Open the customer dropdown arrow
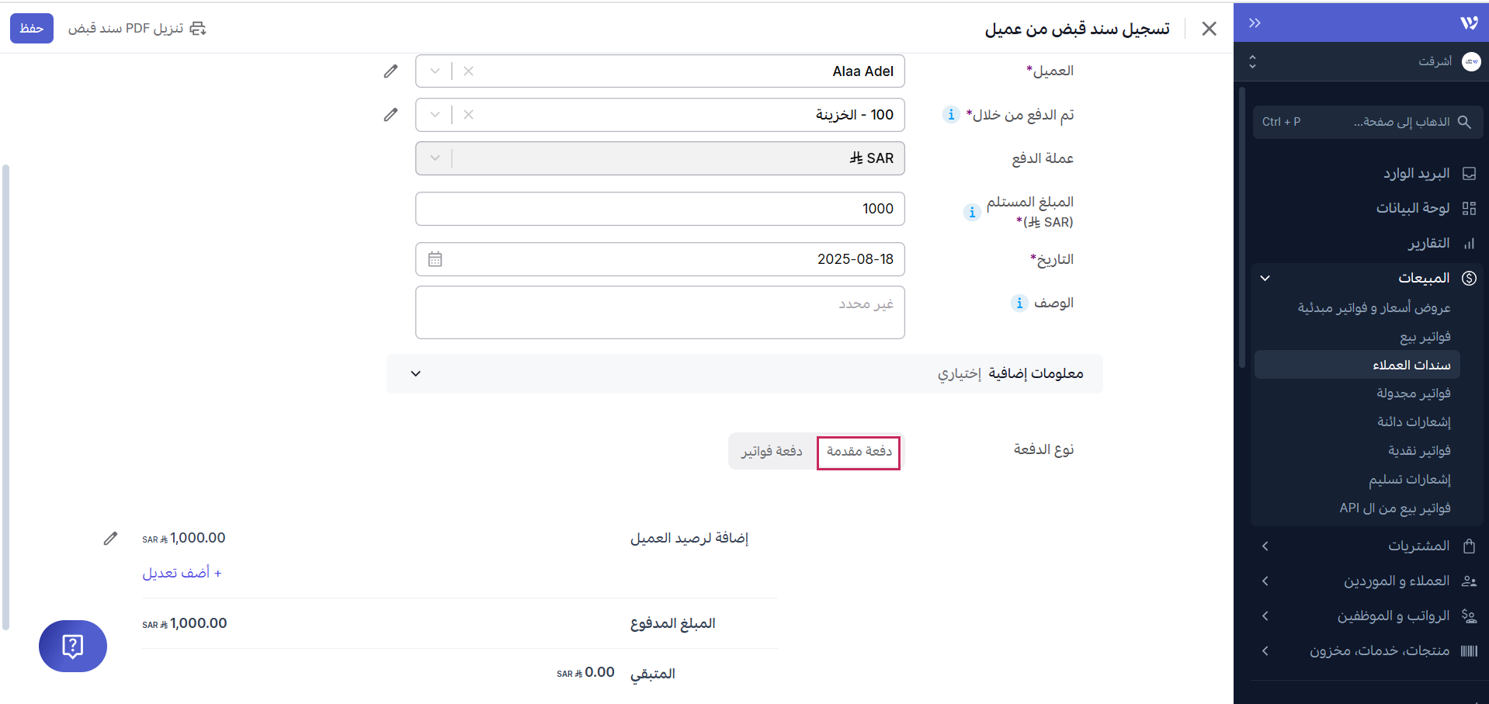Image resolution: width=1489 pixels, height=704 pixels. tap(435, 71)
